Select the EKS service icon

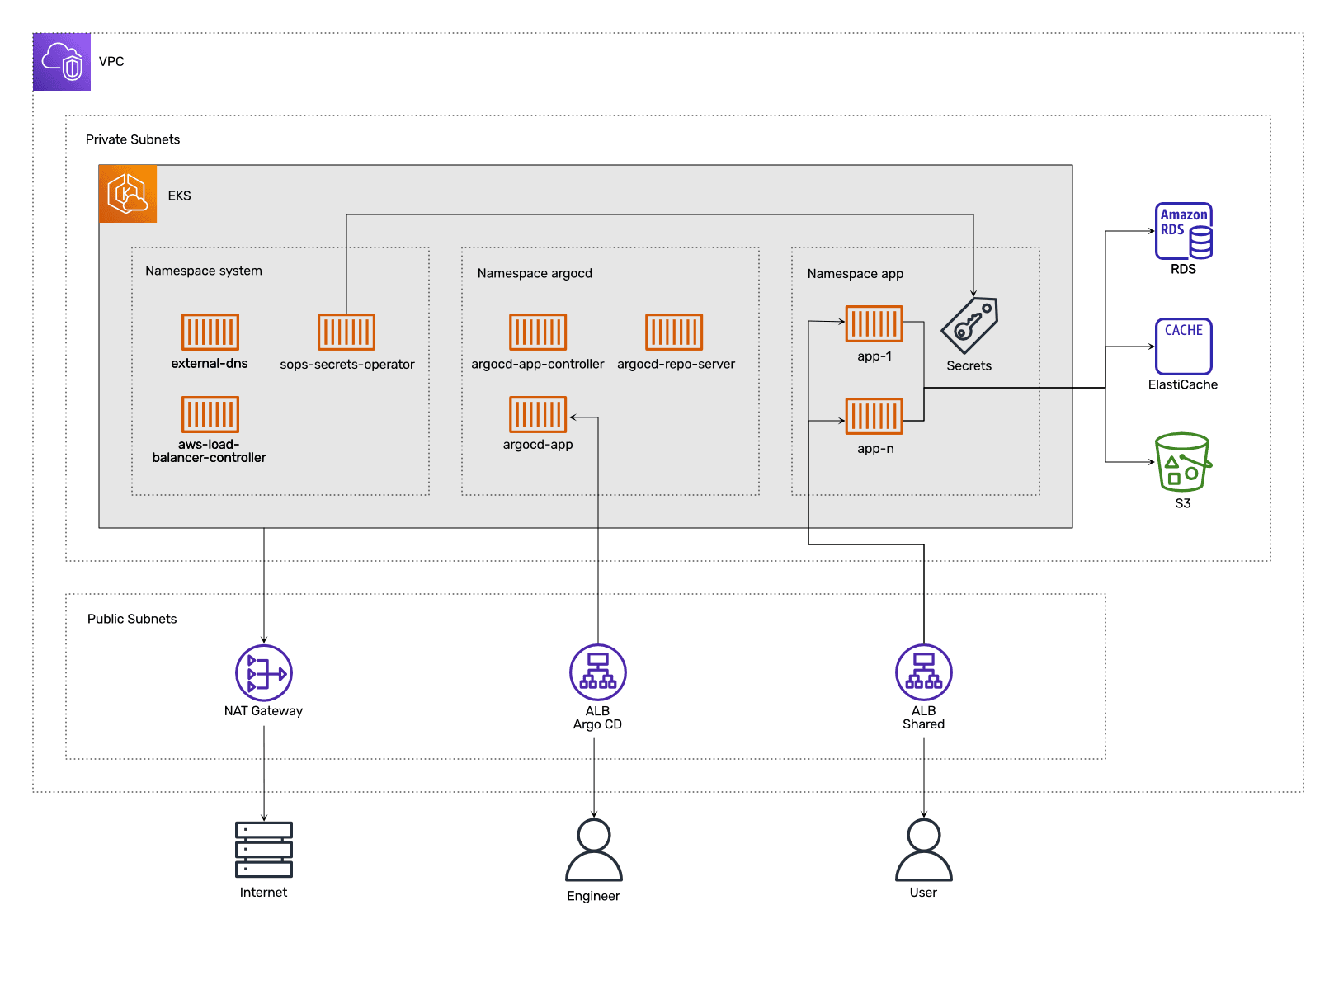coord(128,194)
